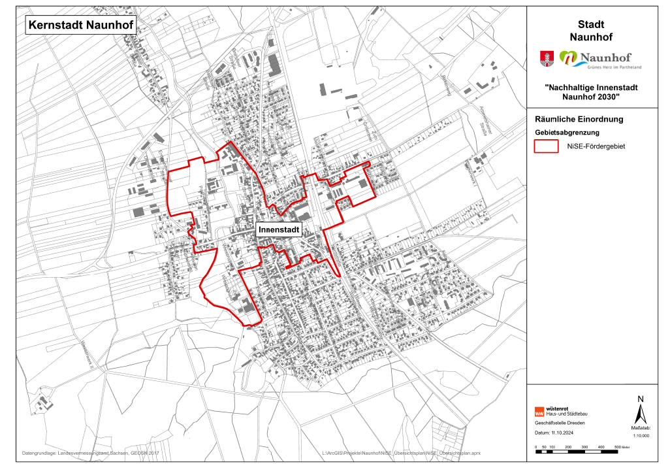Select the red NiSE-Fördergebiet legend box
670x464 pixels.
click(x=546, y=146)
